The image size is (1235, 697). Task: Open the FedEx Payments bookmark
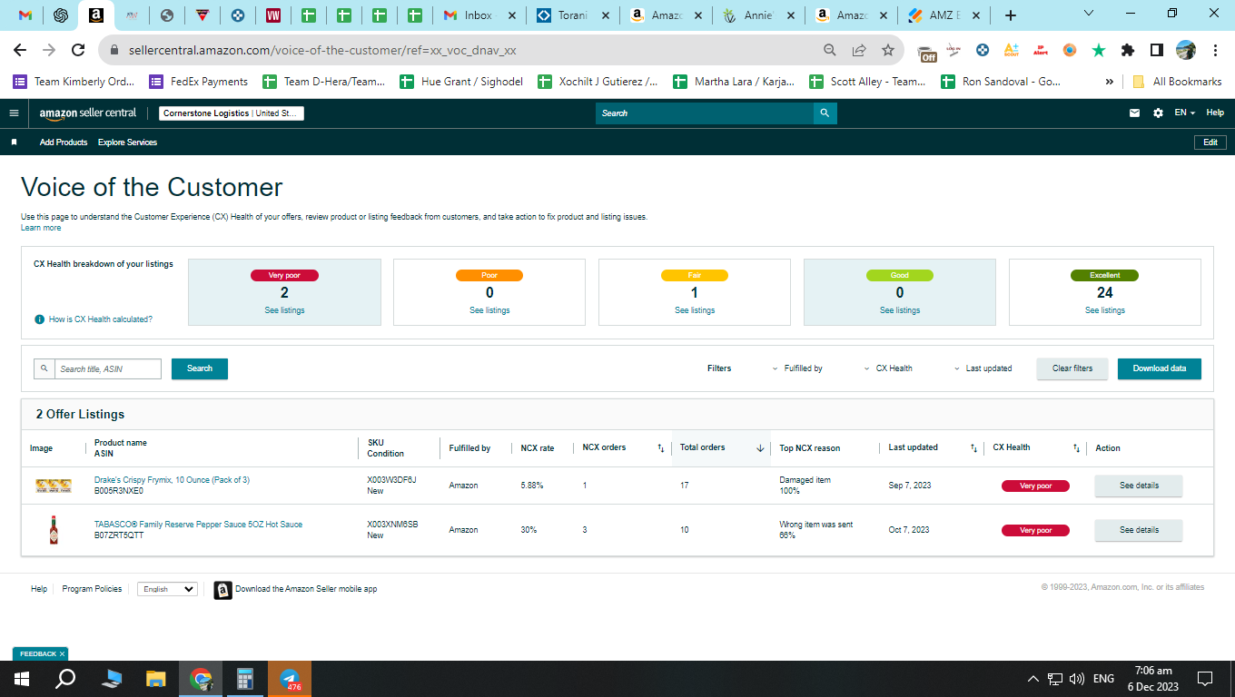click(x=199, y=82)
